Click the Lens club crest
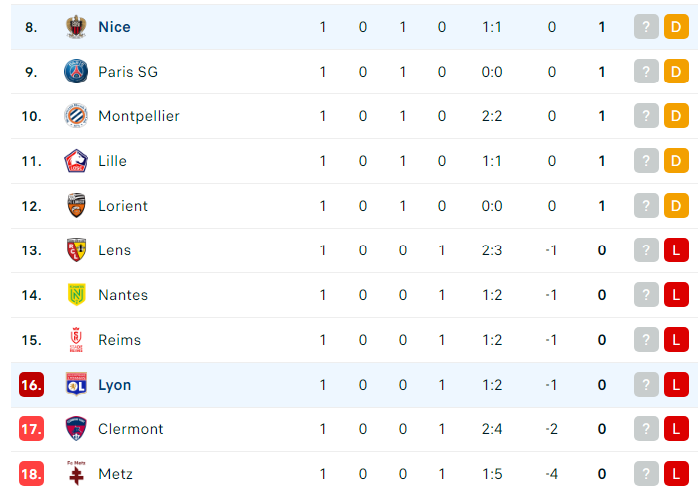Viewport: 698px width, 492px height. coord(76,250)
